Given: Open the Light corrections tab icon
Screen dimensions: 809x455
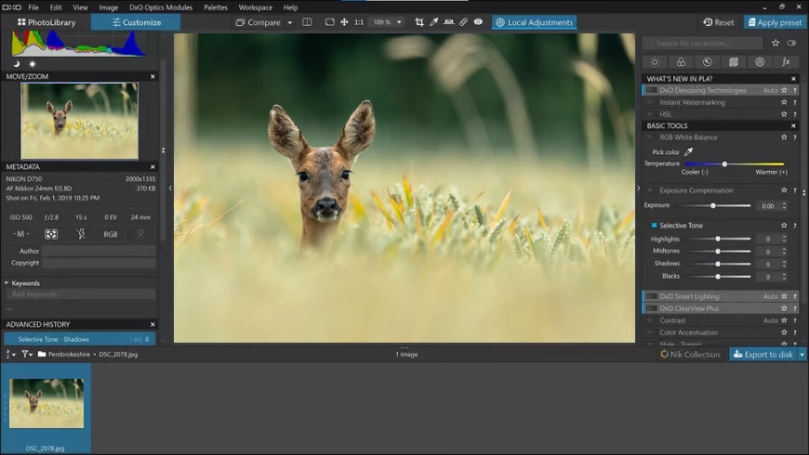Looking at the screenshot, I should point(655,62).
